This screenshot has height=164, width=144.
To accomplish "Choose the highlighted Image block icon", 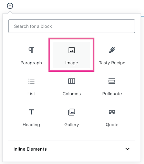I will pyautogui.click(x=72, y=50).
